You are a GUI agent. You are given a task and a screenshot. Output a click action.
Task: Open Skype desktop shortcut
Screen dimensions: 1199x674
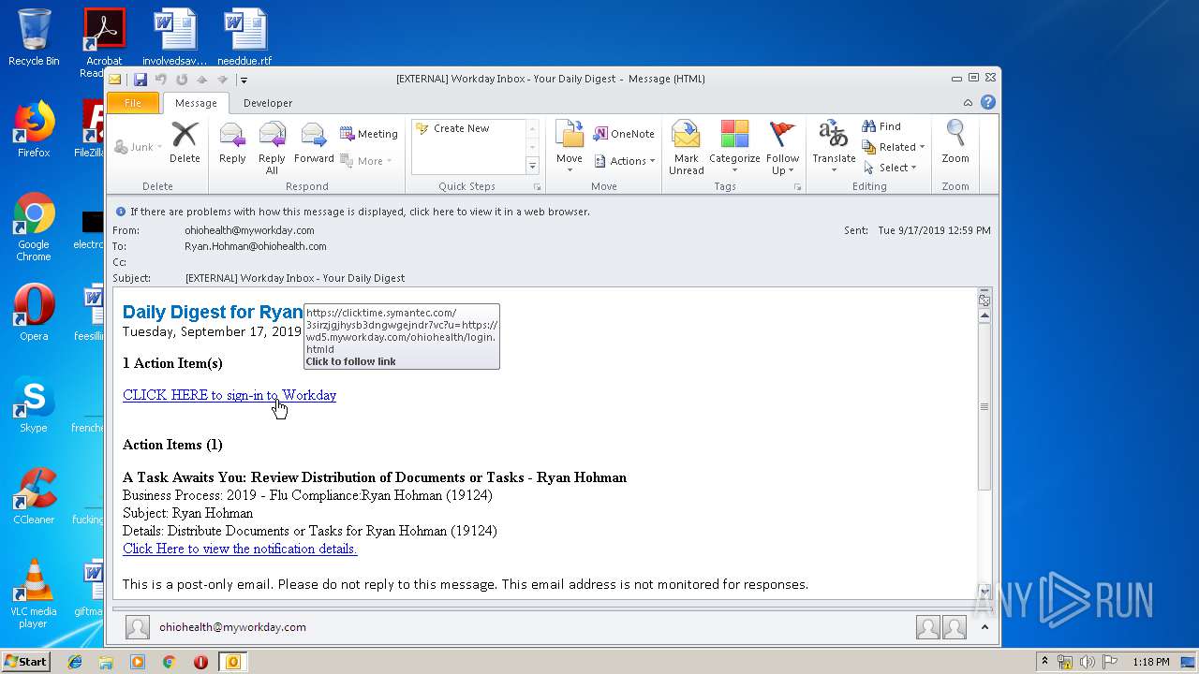[x=34, y=404]
